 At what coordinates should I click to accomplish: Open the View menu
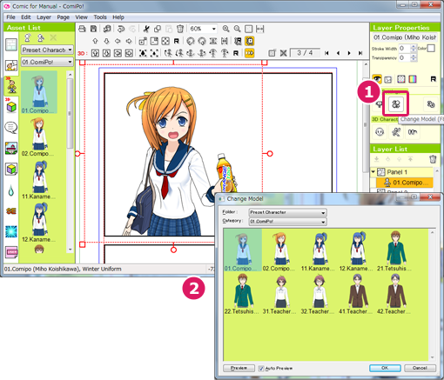(82, 17)
